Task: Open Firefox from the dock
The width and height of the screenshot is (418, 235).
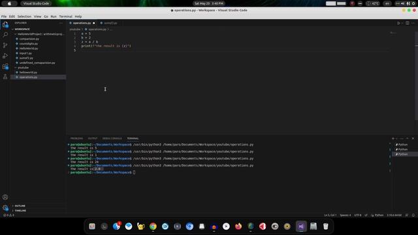Action: pyautogui.click(x=238, y=227)
